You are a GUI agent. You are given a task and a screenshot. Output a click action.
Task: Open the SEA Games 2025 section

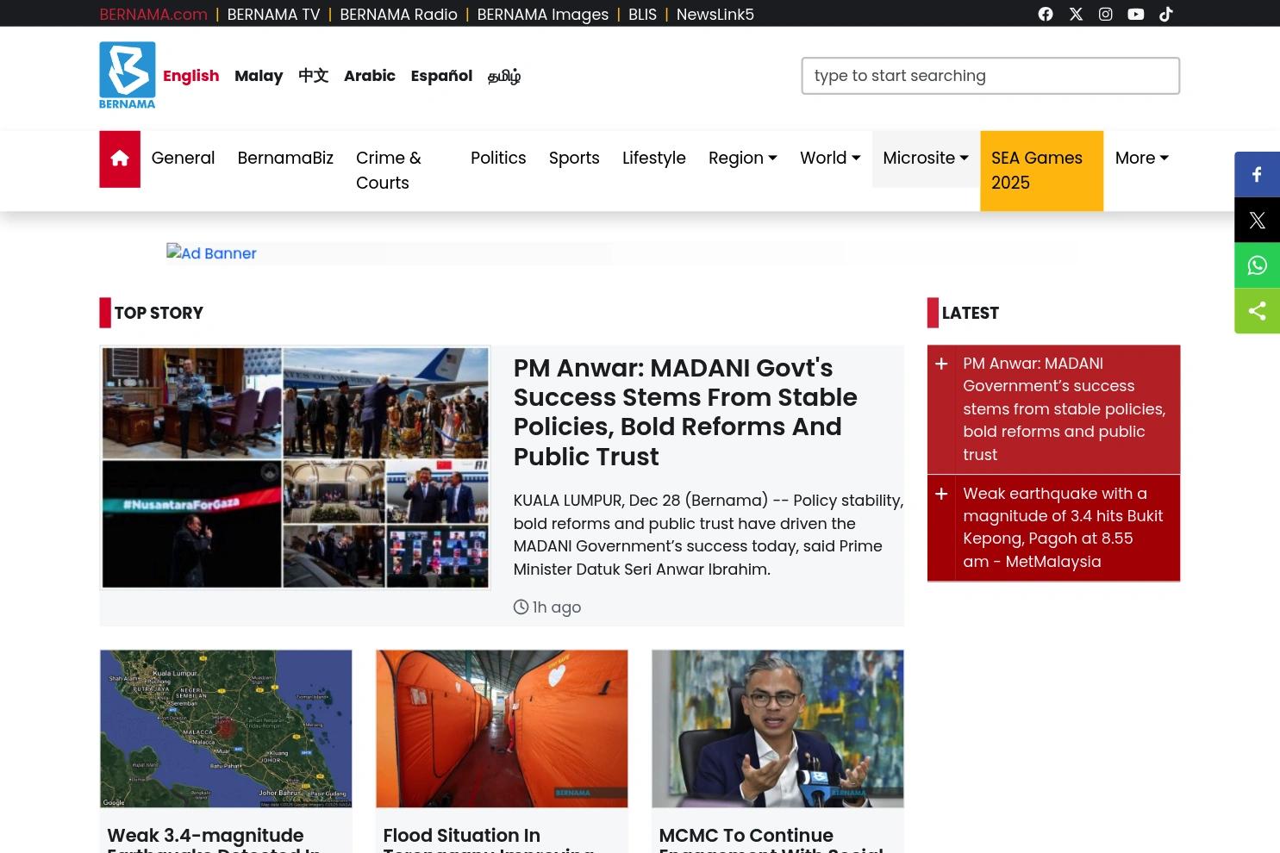[1041, 171]
